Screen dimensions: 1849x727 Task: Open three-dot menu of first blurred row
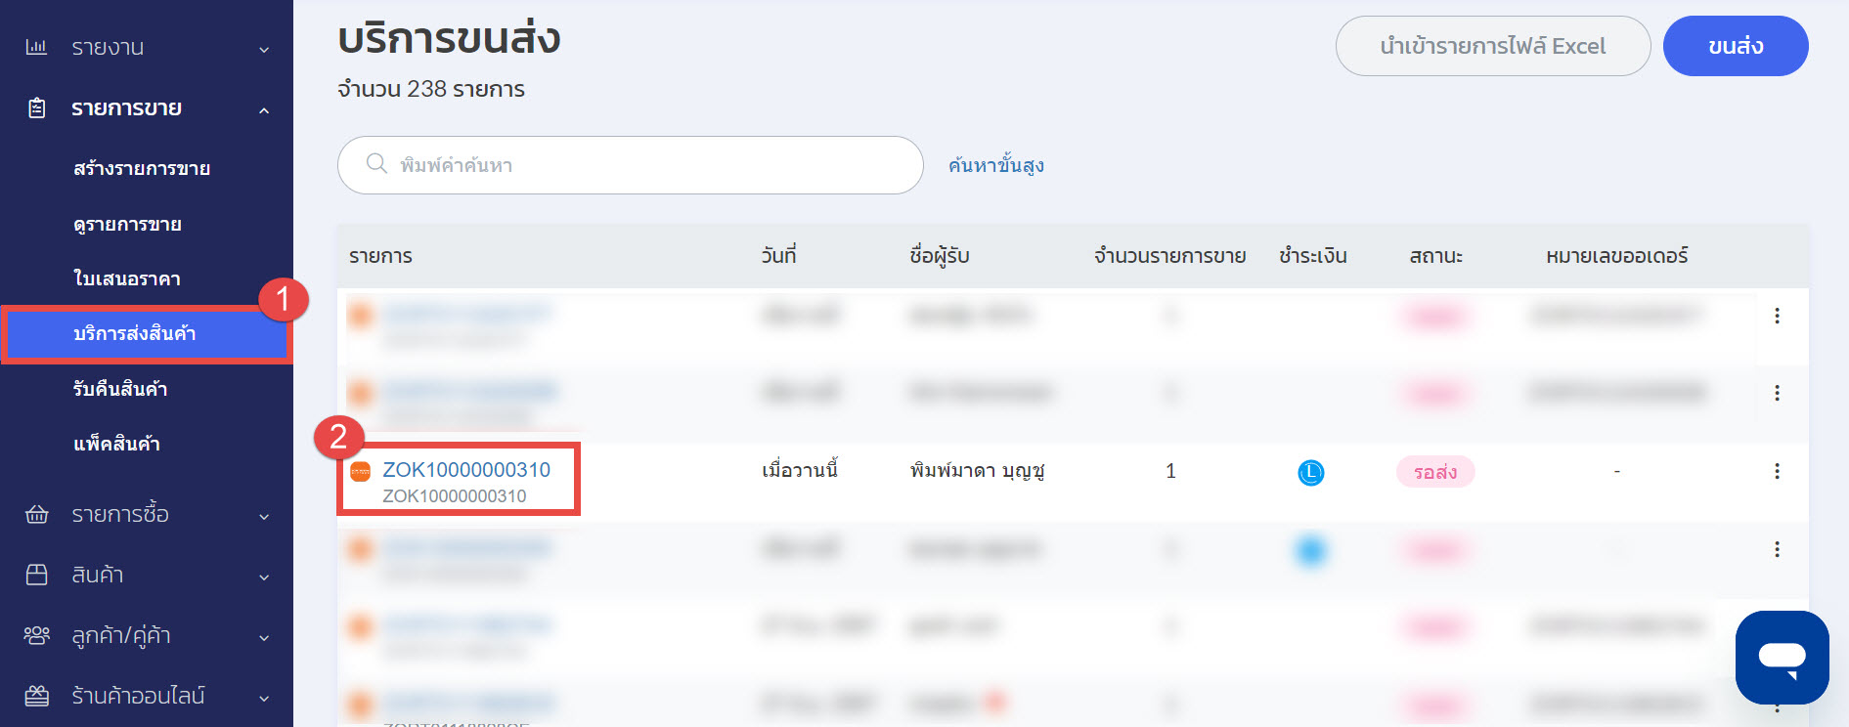click(1777, 316)
